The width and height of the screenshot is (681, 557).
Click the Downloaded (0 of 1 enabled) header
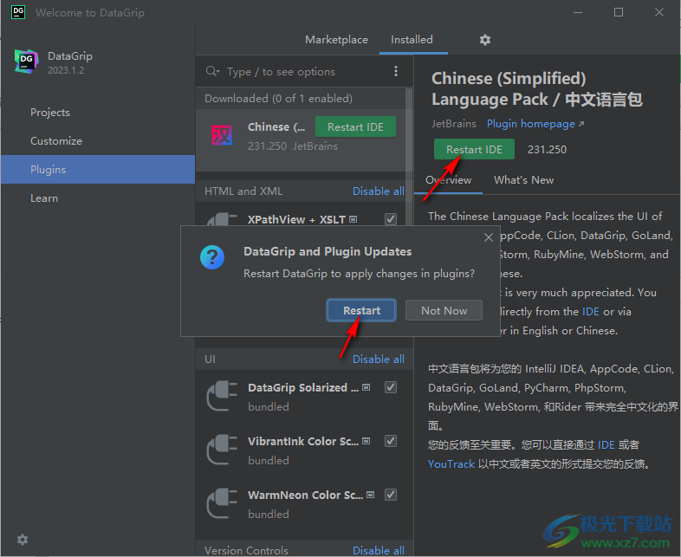[x=278, y=99]
